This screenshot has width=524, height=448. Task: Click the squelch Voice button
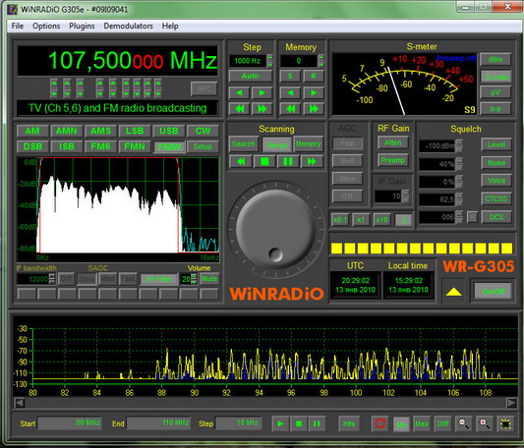(x=496, y=181)
